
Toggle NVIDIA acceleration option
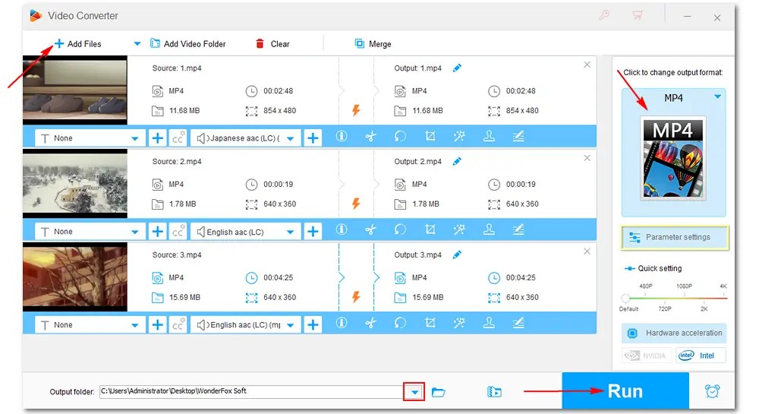(646, 356)
